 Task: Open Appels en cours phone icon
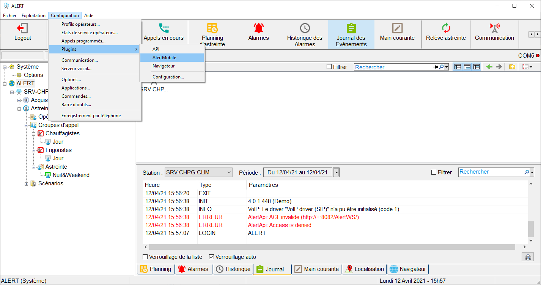pos(164,28)
